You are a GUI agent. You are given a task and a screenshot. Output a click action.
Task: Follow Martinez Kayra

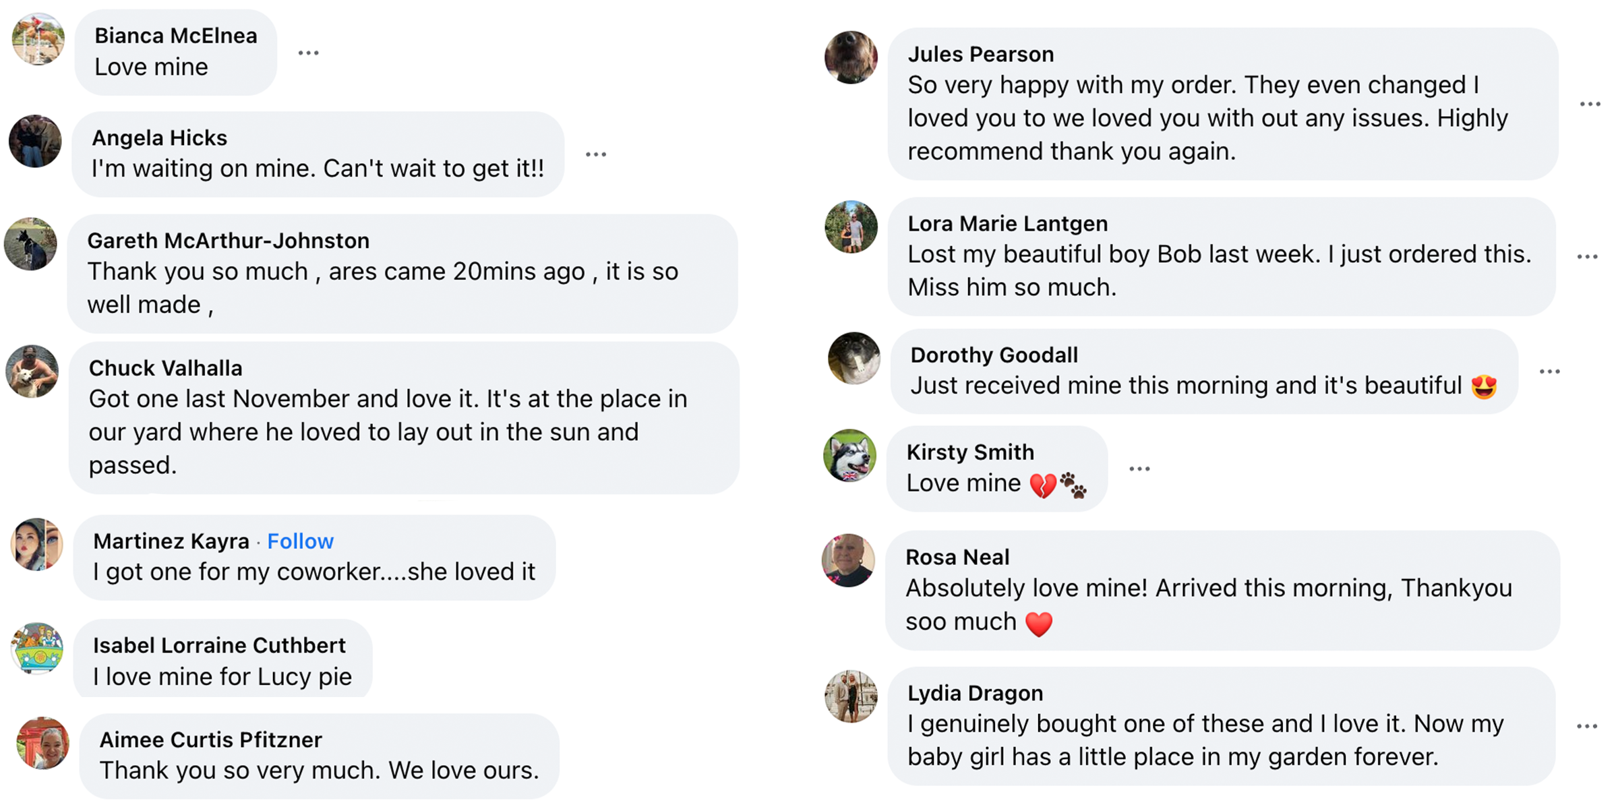click(x=300, y=541)
